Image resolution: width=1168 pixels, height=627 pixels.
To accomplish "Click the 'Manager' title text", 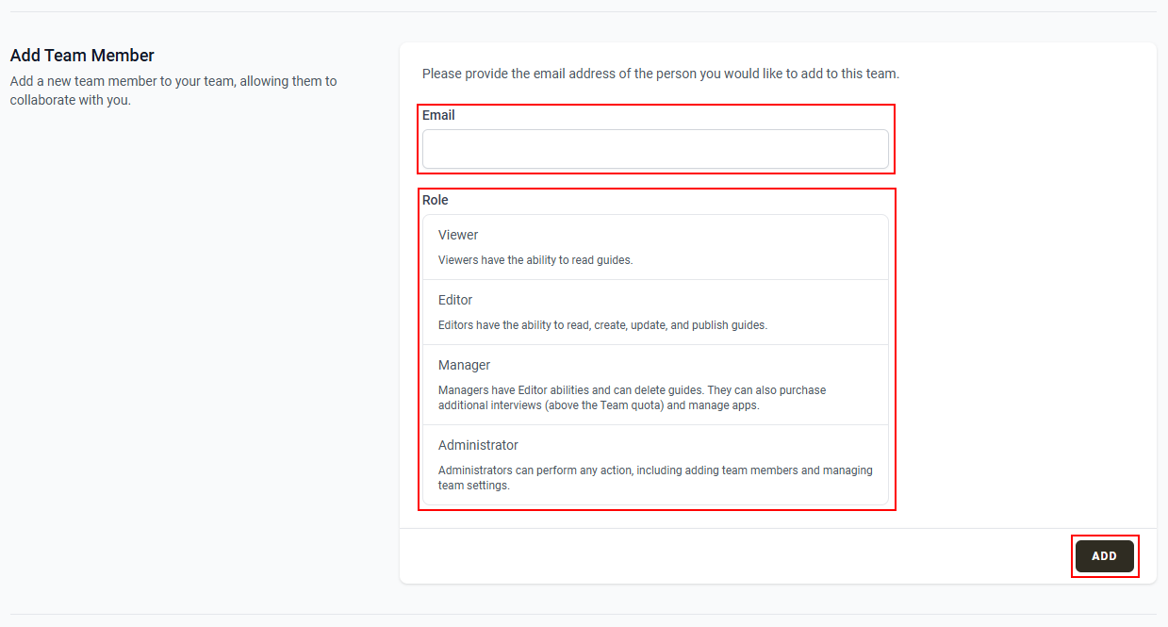I will 464,365.
